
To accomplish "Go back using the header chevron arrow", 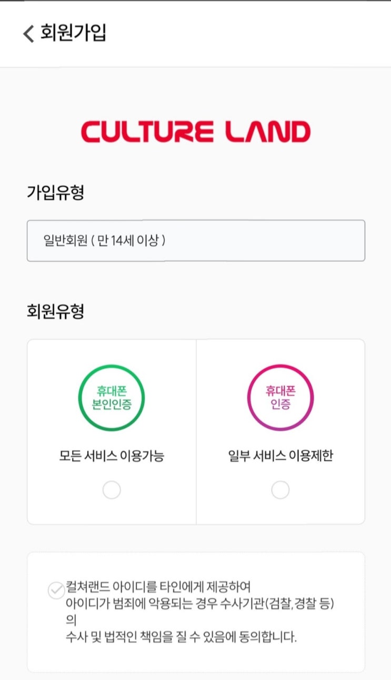I will (x=28, y=33).
